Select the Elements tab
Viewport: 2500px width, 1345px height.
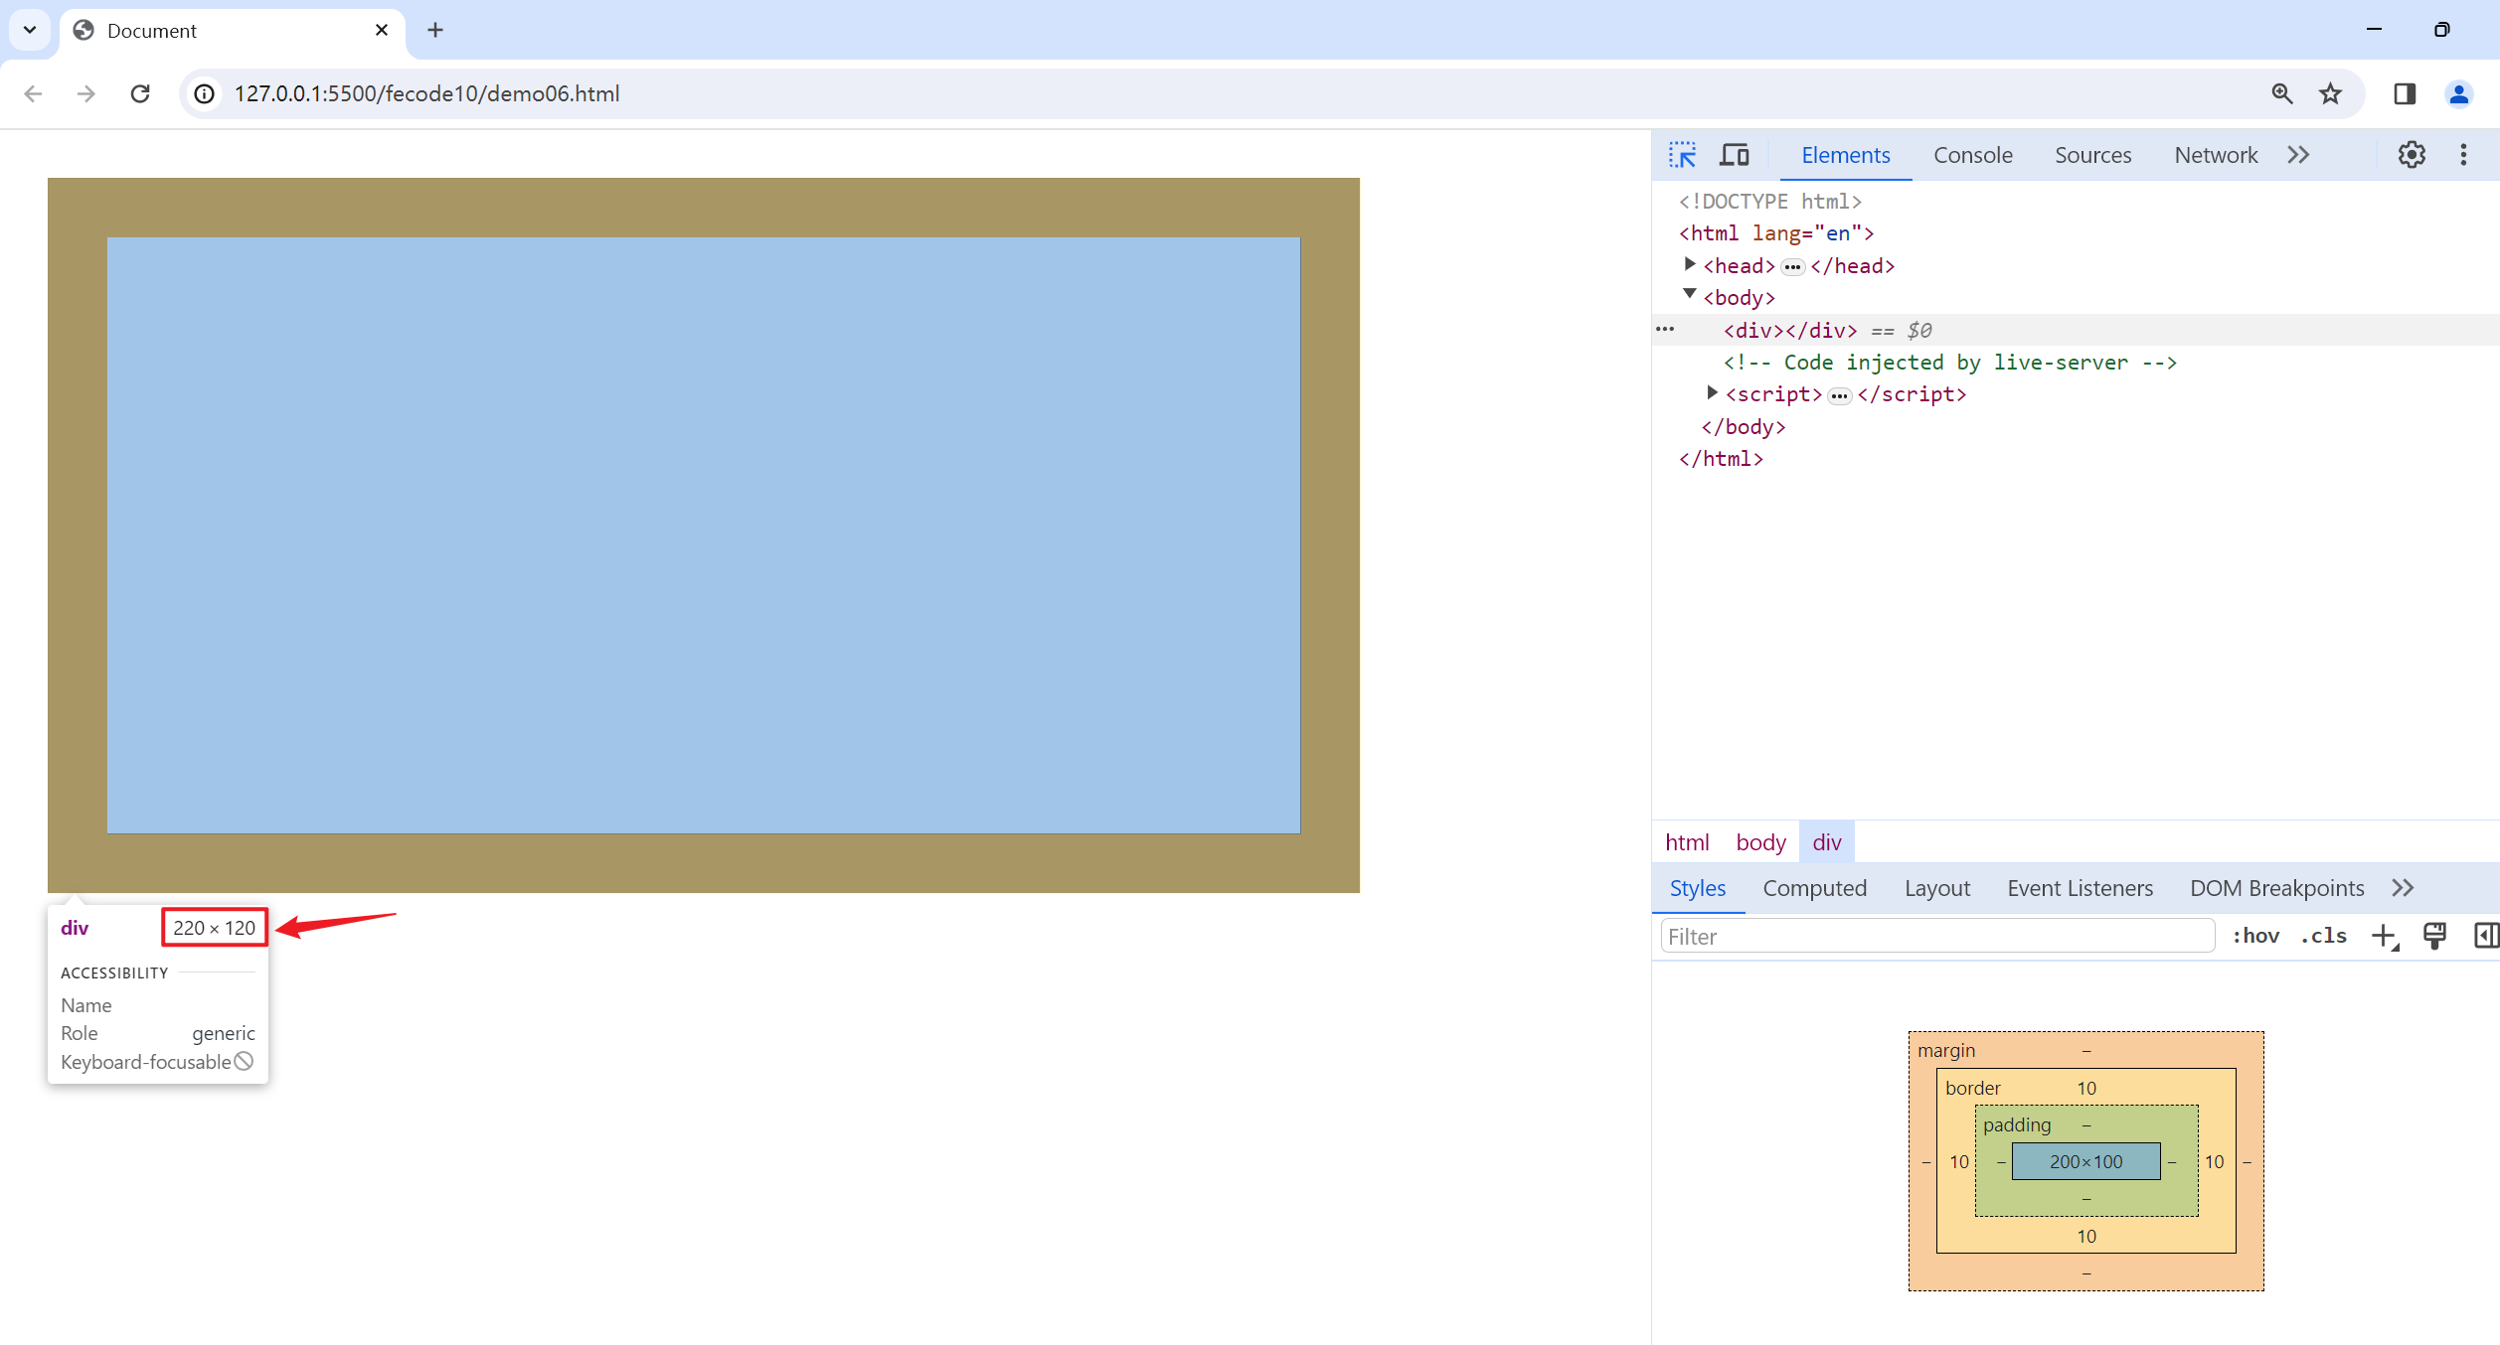coord(1845,155)
